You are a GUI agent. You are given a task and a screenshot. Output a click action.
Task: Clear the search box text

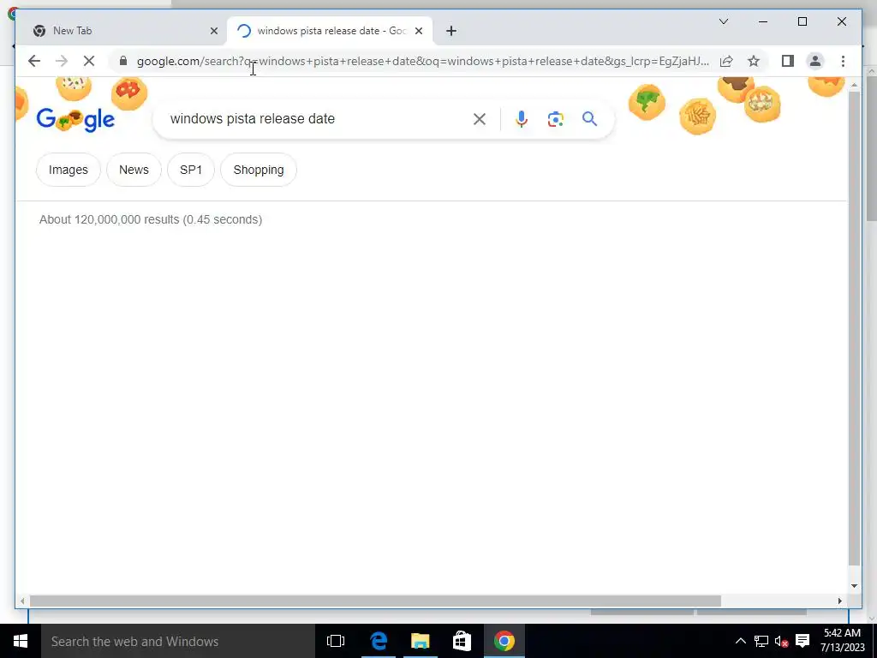(x=480, y=119)
